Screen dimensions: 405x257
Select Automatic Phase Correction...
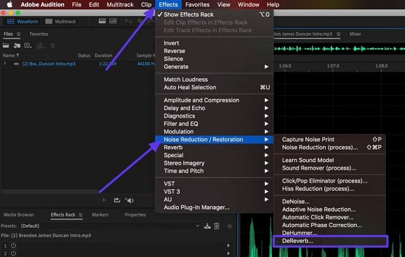330,225
